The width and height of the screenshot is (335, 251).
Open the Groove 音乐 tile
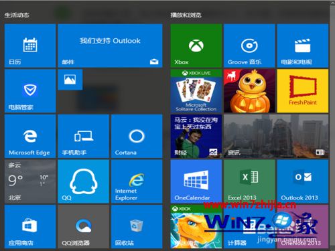[249, 46]
